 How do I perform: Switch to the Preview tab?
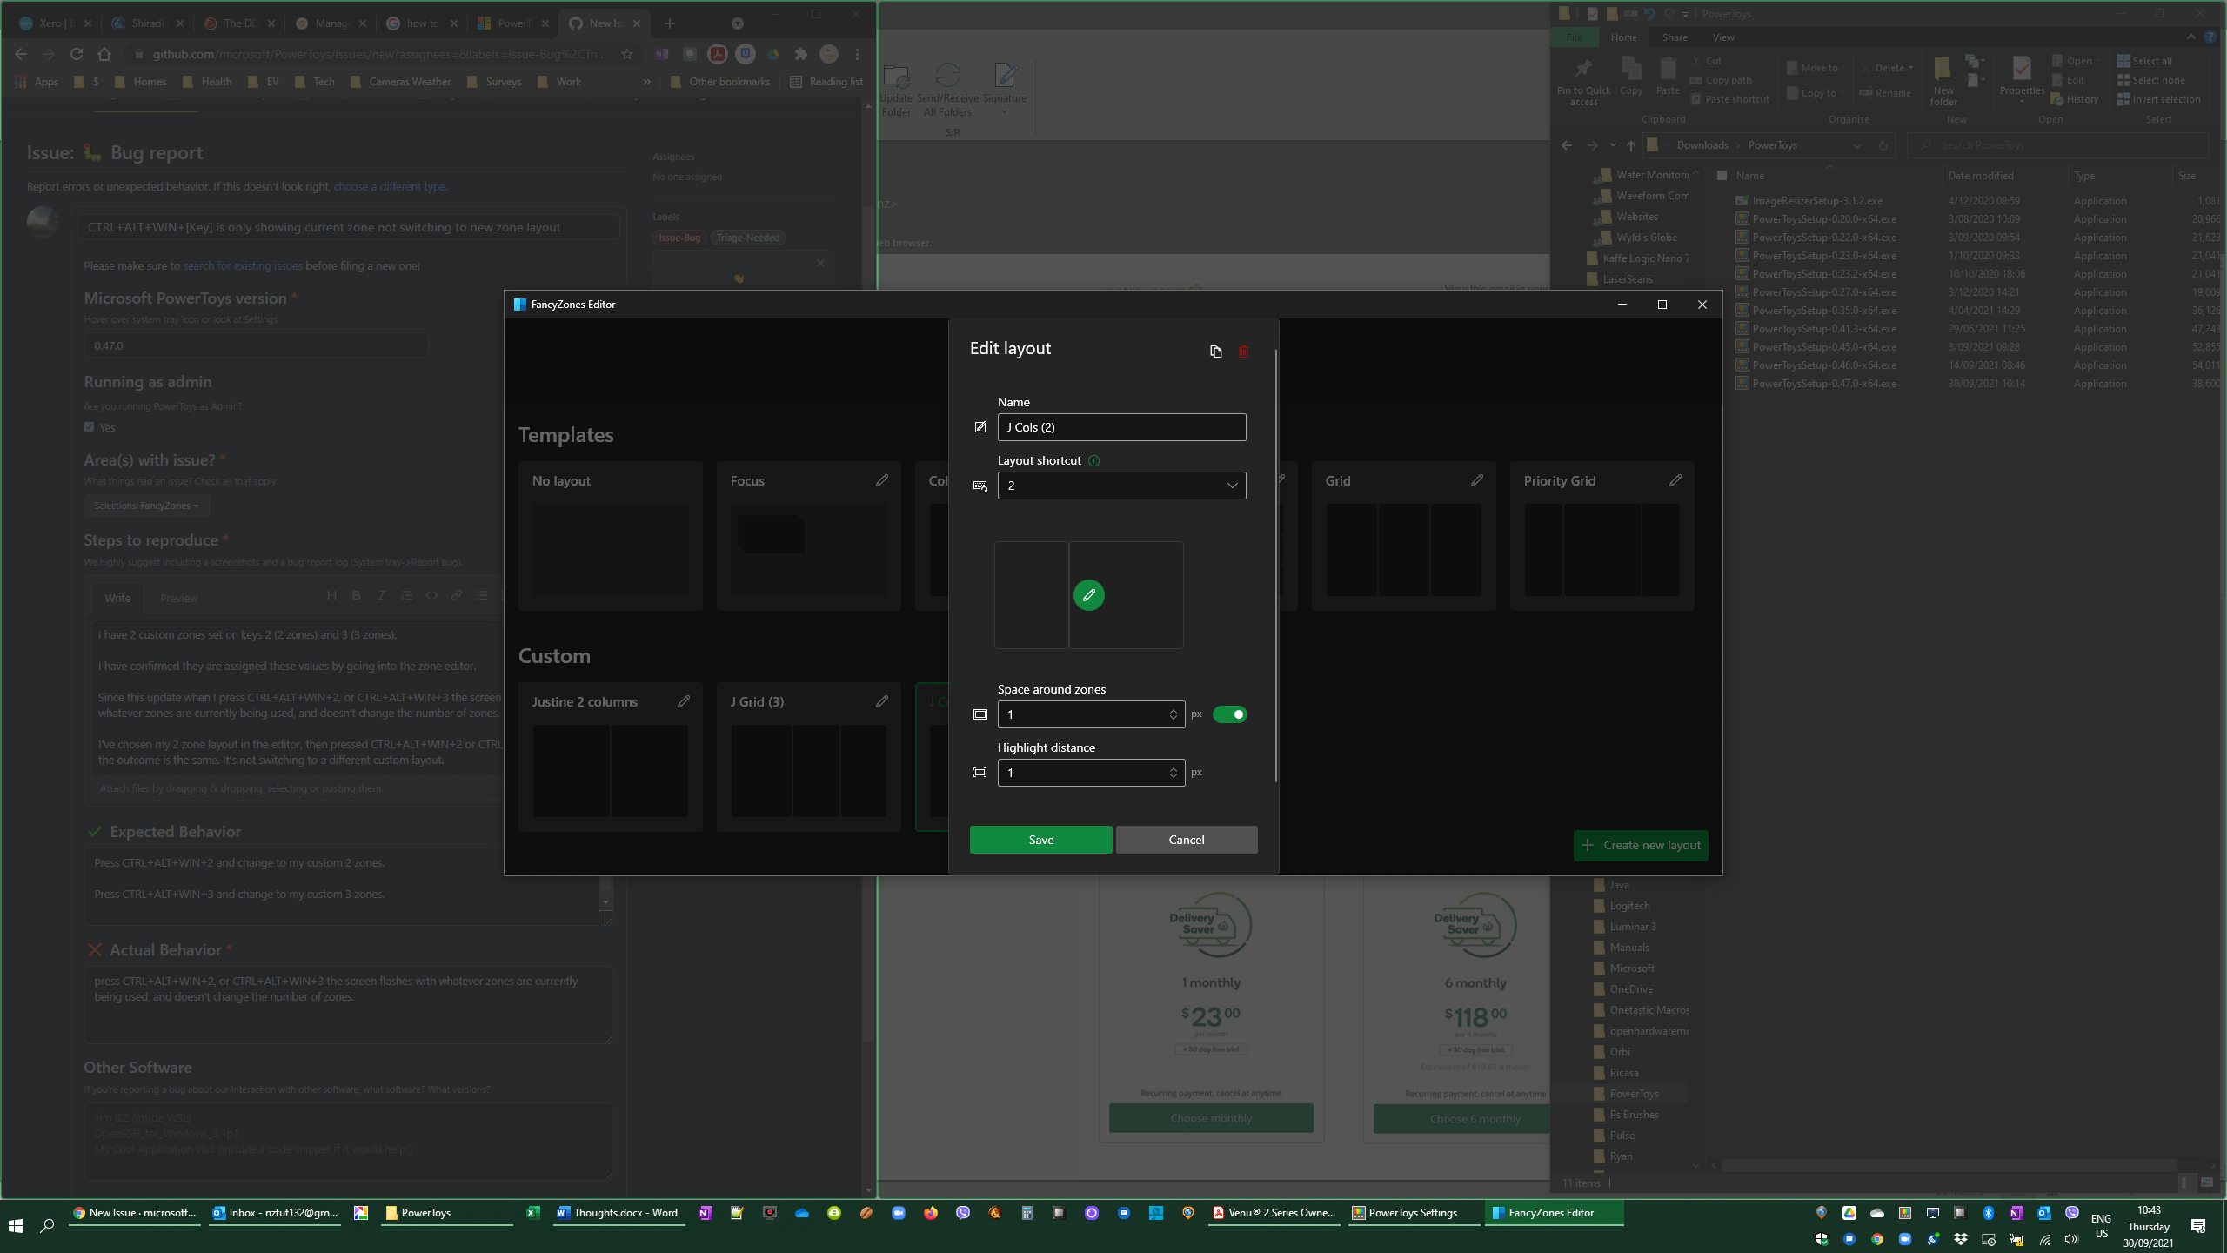coord(179,598)
